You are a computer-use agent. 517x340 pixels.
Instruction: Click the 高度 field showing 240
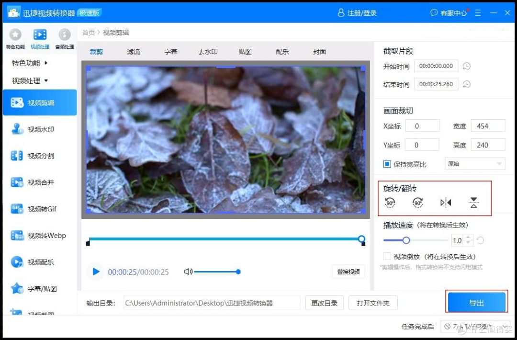coord(488,145)
